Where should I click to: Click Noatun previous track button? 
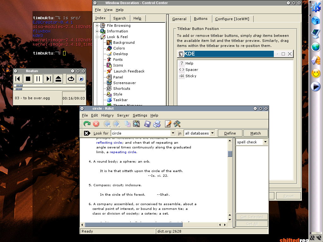pyautogui.click(x=18, y=79)
